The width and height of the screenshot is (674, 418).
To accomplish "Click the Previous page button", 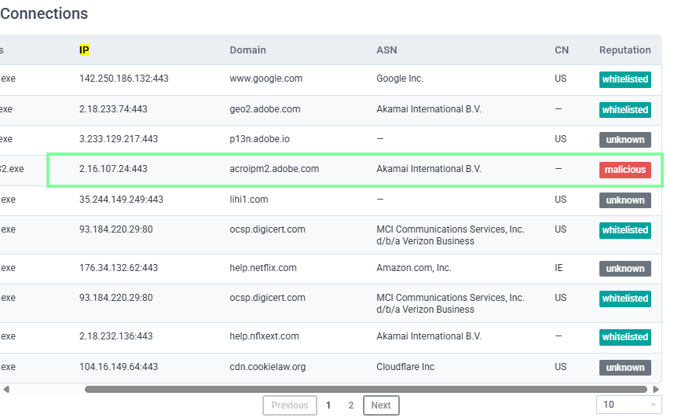I will [289, 405].
